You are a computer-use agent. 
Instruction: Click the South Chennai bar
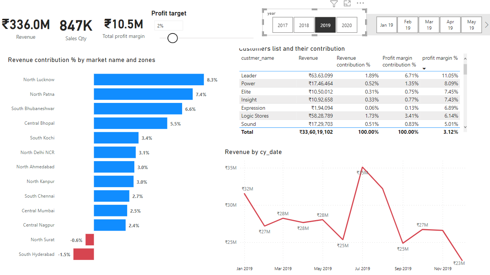pyautogui.click(x=111, y=196)
